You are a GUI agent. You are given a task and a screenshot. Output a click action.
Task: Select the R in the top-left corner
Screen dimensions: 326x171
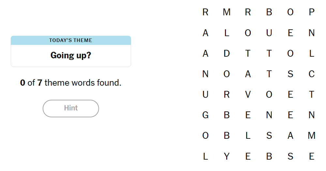tap(205, 12)
